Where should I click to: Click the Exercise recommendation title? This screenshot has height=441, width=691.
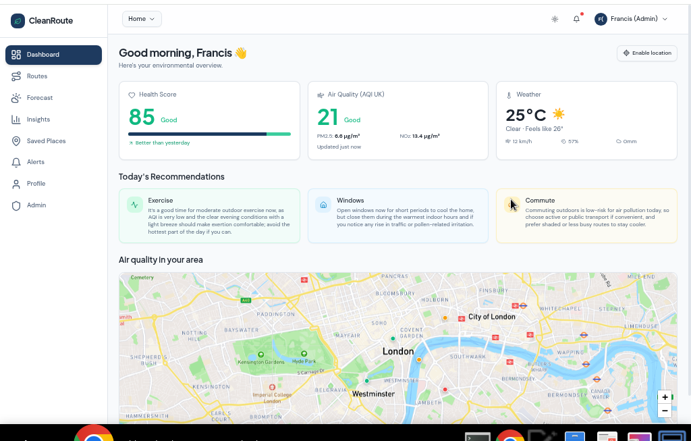[x=161, y=200]
